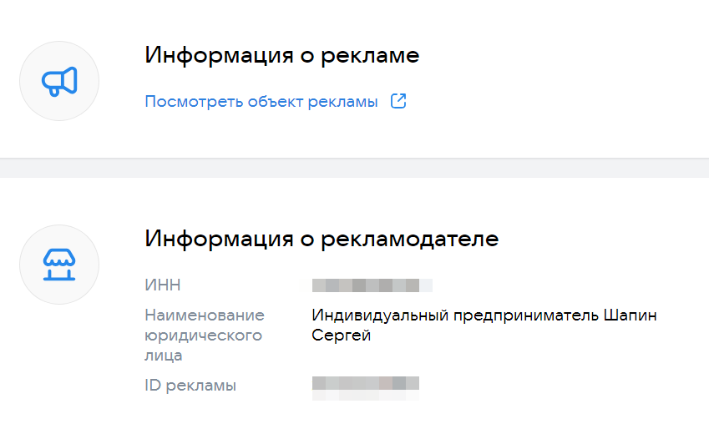Click the gray divider between the sections
Viewport: 709px width, 434px height.
pos(354,168)
